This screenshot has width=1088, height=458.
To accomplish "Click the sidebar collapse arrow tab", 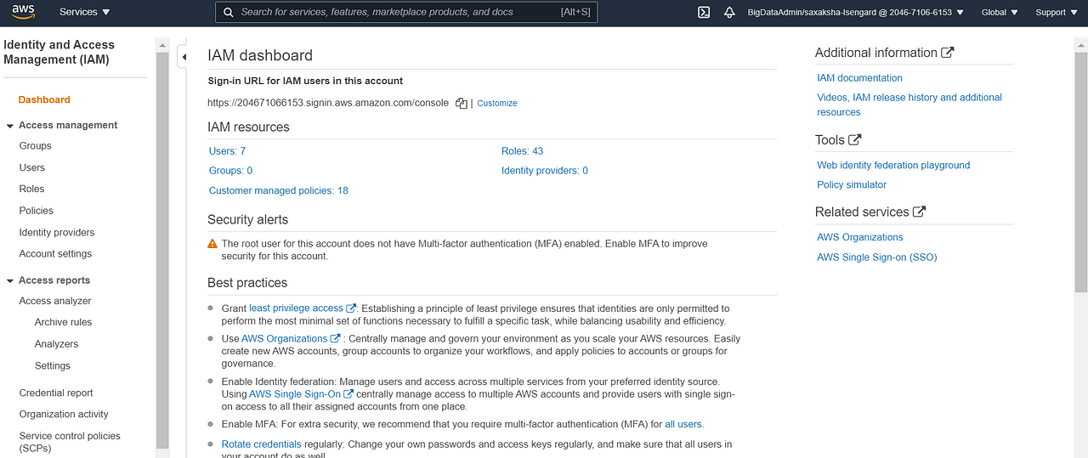I will [x=184, y=57].
